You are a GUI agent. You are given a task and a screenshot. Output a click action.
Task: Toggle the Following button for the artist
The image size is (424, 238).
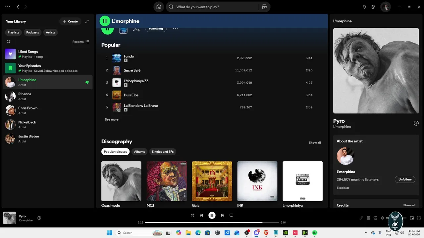click(x=156, y=29)
